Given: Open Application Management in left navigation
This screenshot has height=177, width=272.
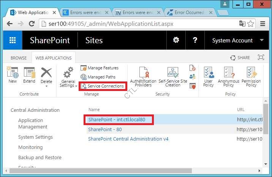Looking at the screenshot, I should [x=33, y=124].
